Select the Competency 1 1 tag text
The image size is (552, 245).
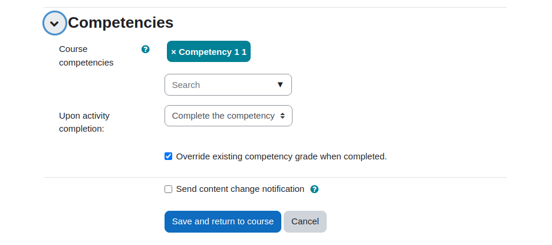pyautogui.click(x=213, y=52)
